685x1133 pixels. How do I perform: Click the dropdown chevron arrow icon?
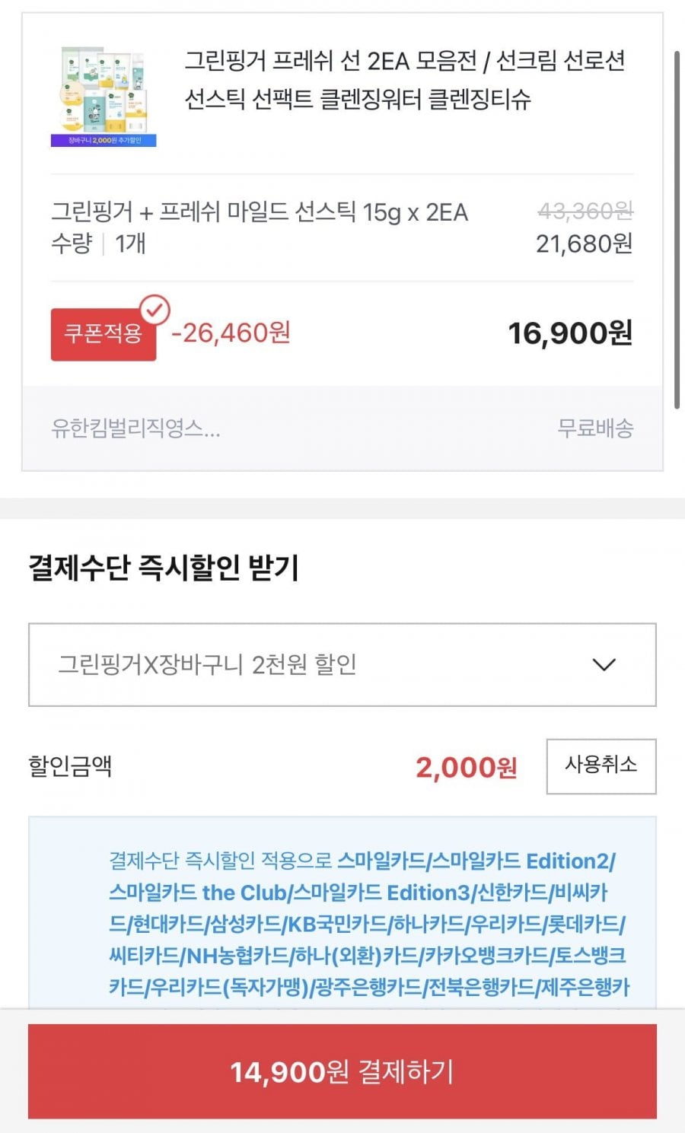(604, 665)
